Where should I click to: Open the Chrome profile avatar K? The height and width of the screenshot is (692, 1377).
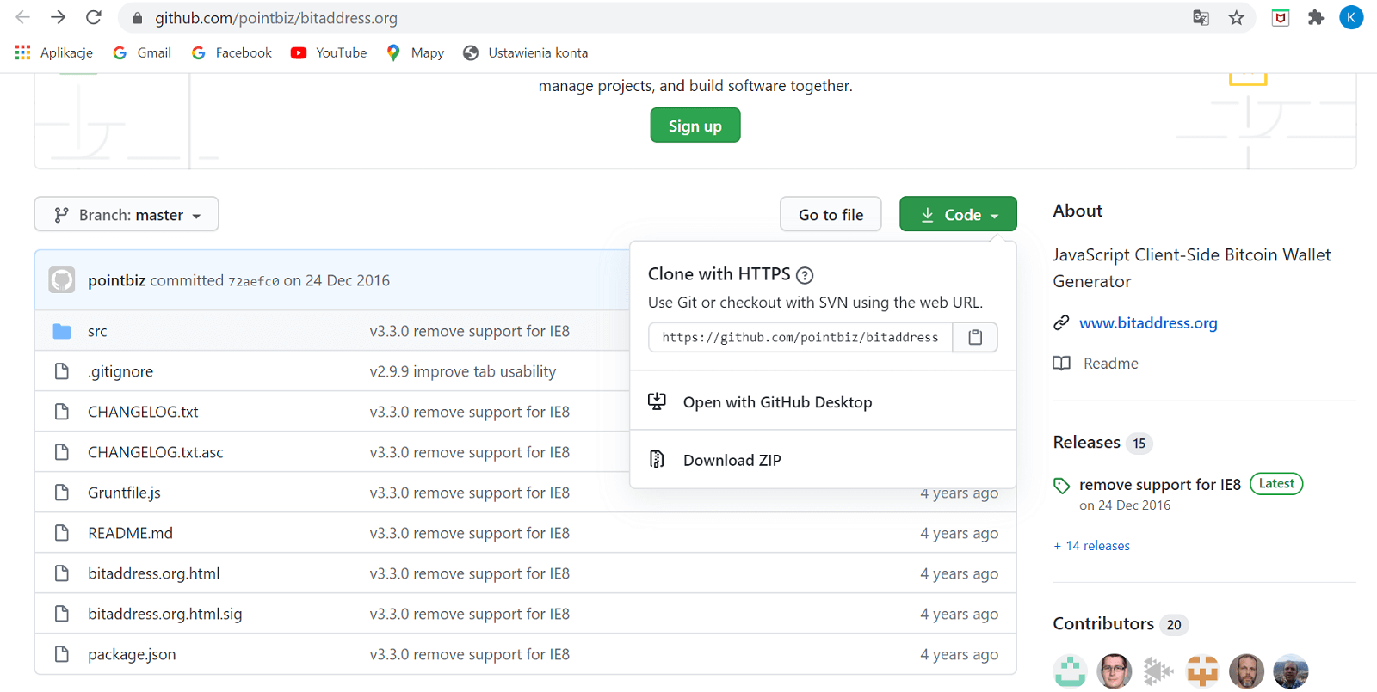tap(1351, 17)
